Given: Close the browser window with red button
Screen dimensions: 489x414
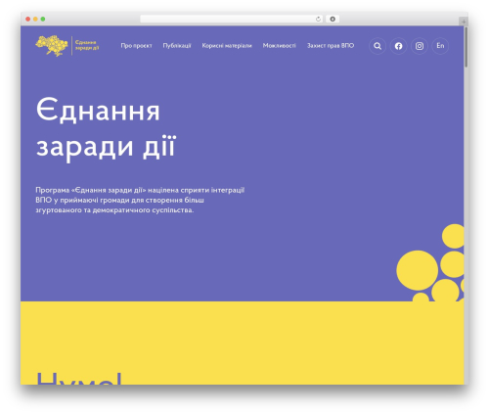Looking at the screenshot, I should pyautogui.click(x=28, y=19).
